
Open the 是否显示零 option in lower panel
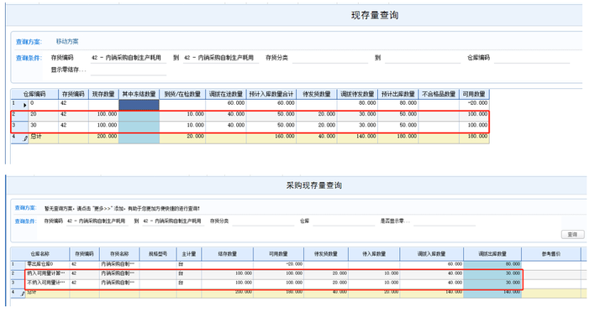tap(445, 221)
